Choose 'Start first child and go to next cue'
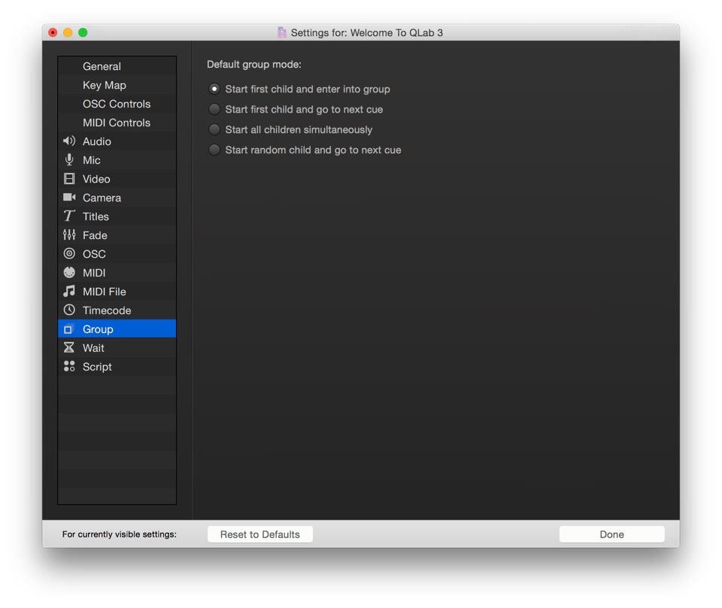The height and width of the screenshot is (608, 722). point(214,109)
